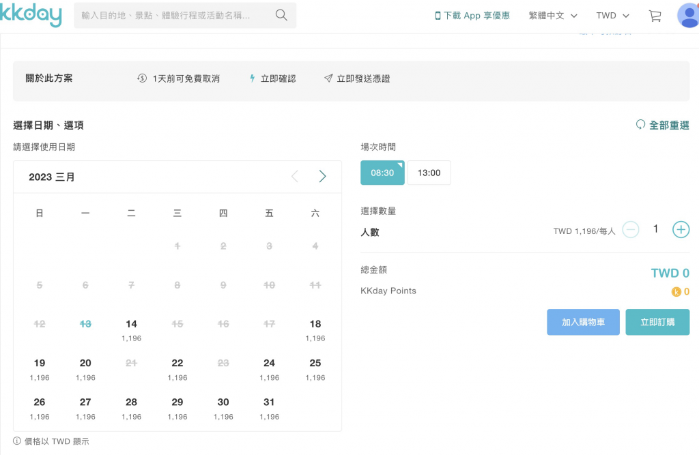
Task: Choose March 30 date cell
Action: [x=223, y=409]
